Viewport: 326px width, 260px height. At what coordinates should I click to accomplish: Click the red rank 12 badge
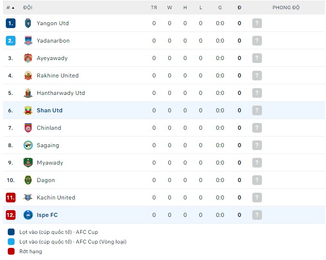click(x=11, y=215)
